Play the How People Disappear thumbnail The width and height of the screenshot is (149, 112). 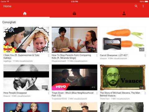click(x=26, y=77)
